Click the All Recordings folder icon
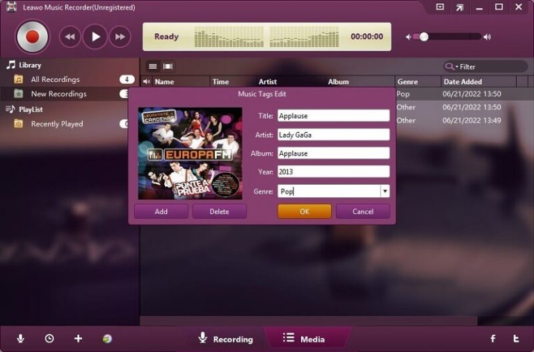This screenshot has height=352, width=534. [x=18, y=80]
